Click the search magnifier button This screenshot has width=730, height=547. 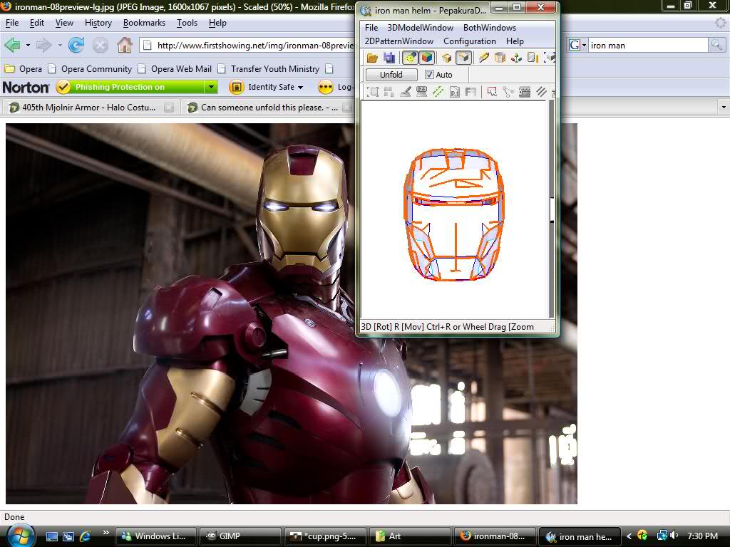[716, 45]
